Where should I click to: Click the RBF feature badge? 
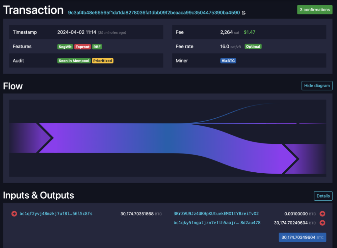97,46
